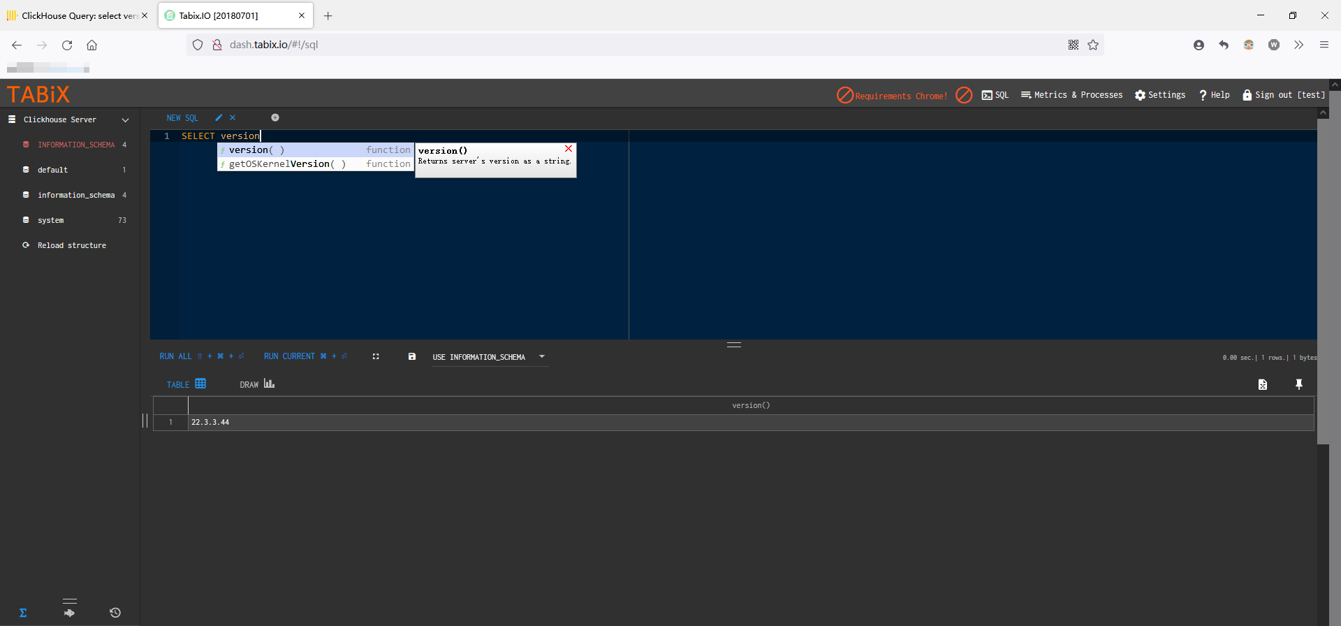
Task: Click the sidebar resize handle bars
Action: 145,421
